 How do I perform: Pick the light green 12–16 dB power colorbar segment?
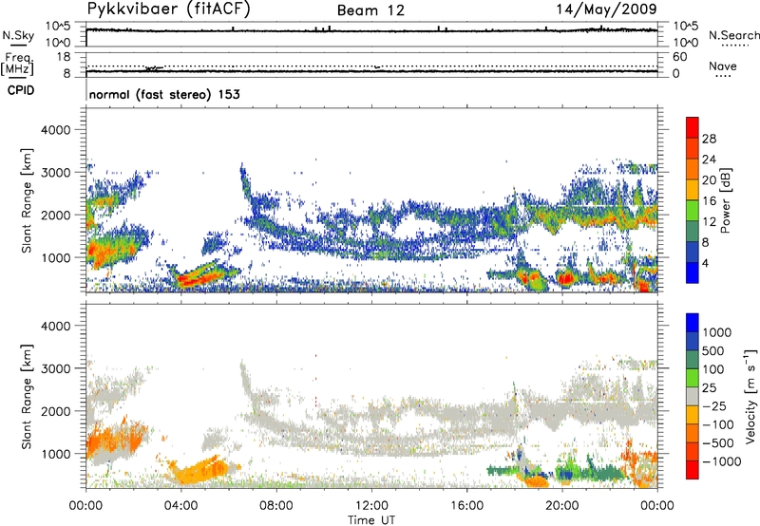coord(693,210)
